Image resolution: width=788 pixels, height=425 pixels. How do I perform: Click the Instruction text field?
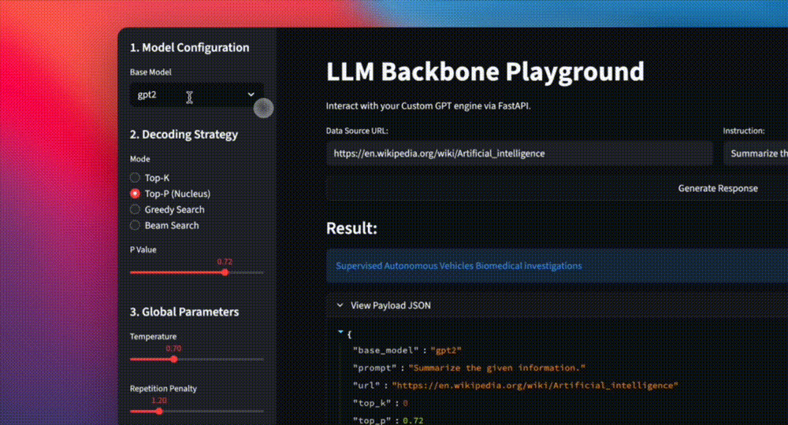[756, 153]
